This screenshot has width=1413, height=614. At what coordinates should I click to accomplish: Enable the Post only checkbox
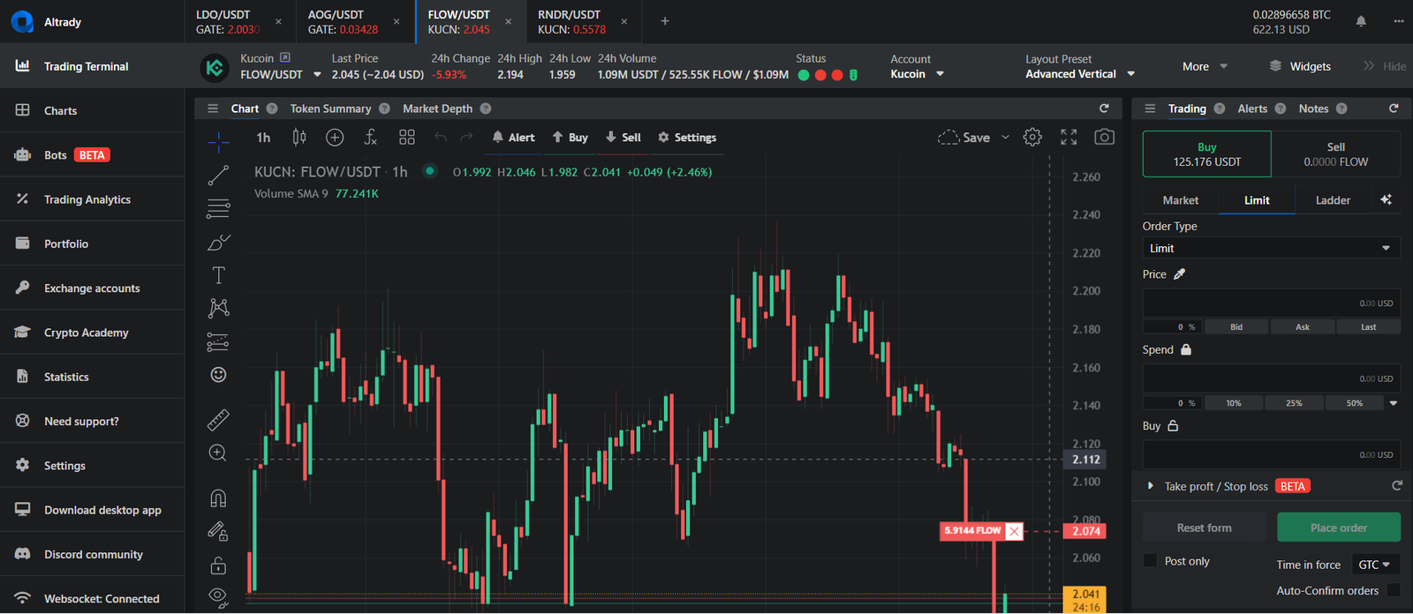coord(1150,561)
